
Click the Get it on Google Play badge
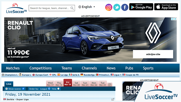(x=141, y=7)
